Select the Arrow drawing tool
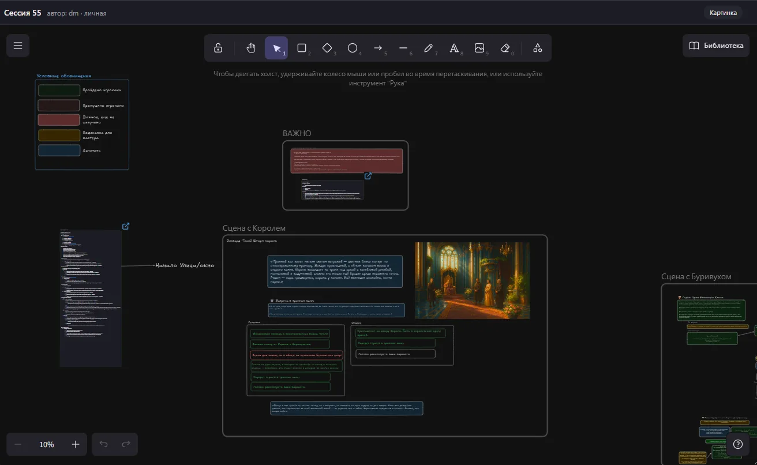757x465 pixels. click(x=378, y=48)
